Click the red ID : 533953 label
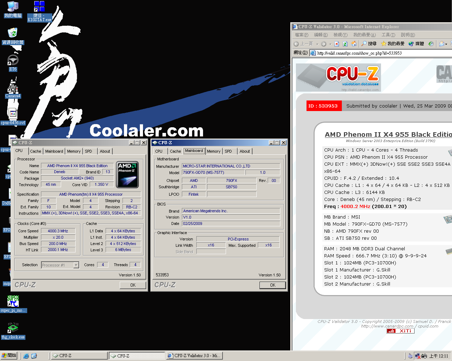Viewport: 452px width, 361px height. coord(324,106)
